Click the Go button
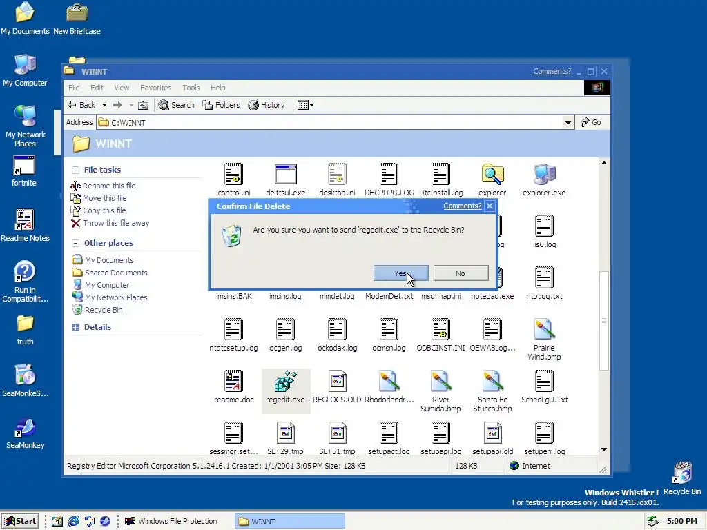707x530 pixels. (591, 122)
